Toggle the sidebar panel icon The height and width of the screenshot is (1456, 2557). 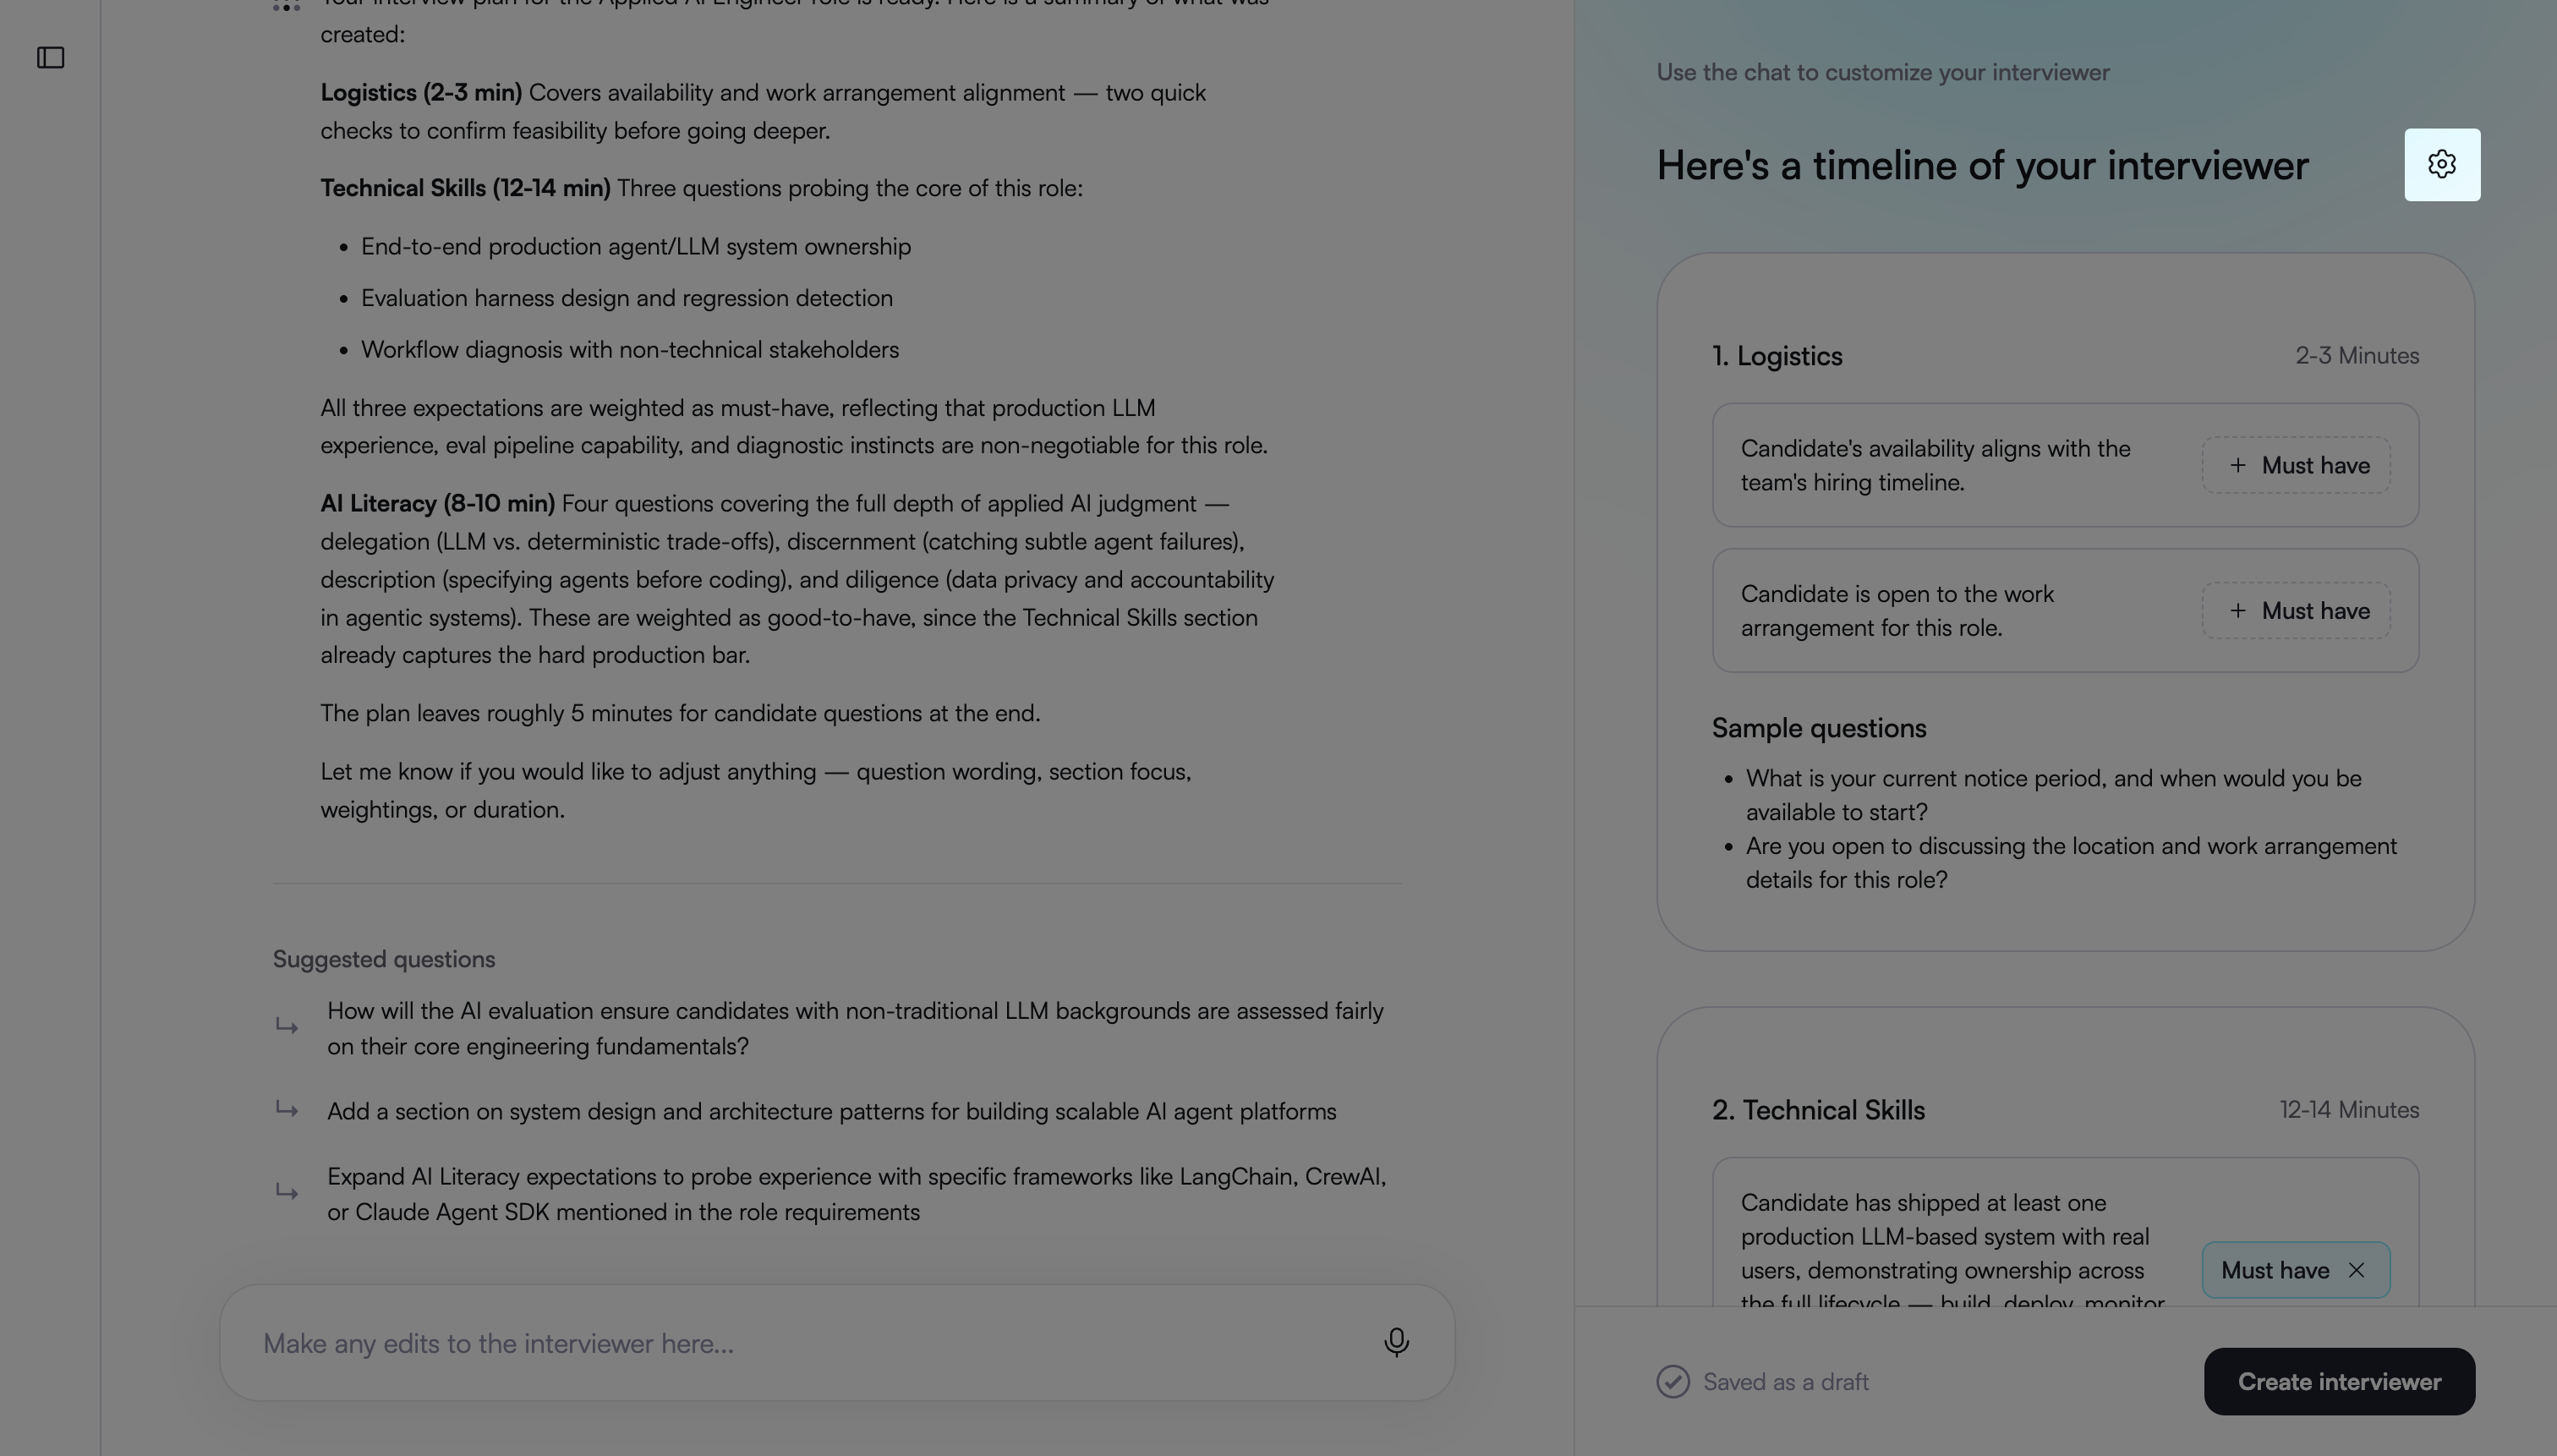[50, 58]
